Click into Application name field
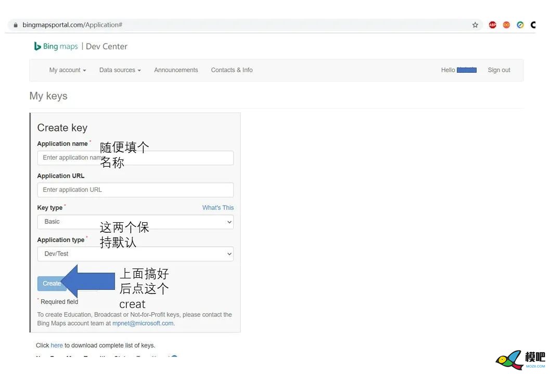 (135, 158)
